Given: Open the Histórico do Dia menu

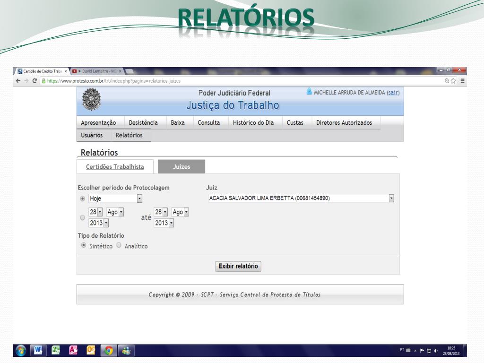Looking at the screenshot, I should (253, 122).
